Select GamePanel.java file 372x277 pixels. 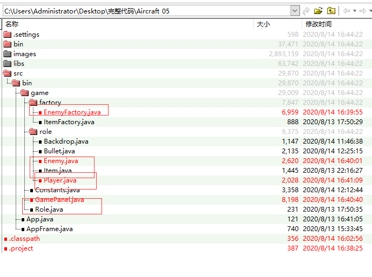pyautogui.click(x=59, y=200)
